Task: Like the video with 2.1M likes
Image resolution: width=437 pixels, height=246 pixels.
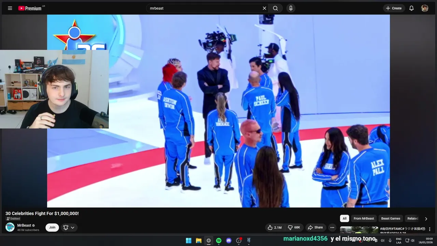Action: [275, 227]
